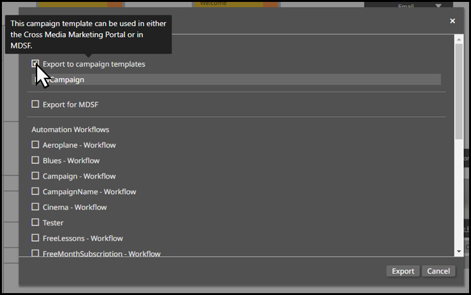Tick the Campaign - Workflow checkbox
The height and width of the screenshot is (295, 471).
[x=36, y=176]
